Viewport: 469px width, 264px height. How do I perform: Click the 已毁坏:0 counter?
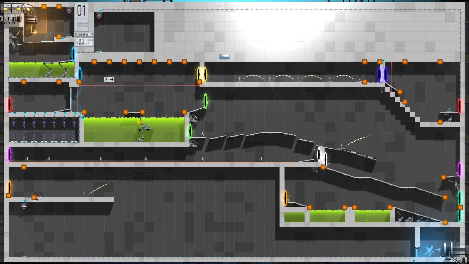coord(82,44)
